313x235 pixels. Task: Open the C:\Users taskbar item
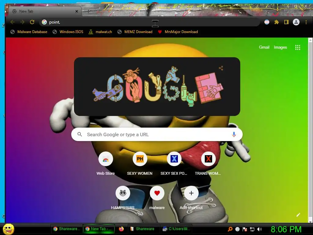pyautogui.click(x=176, y=229)
